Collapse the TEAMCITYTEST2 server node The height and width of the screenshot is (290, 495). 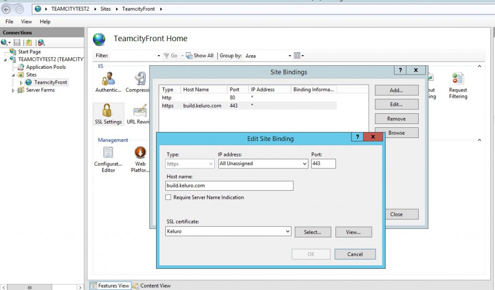pyautogui.click(x=5, y=60)
